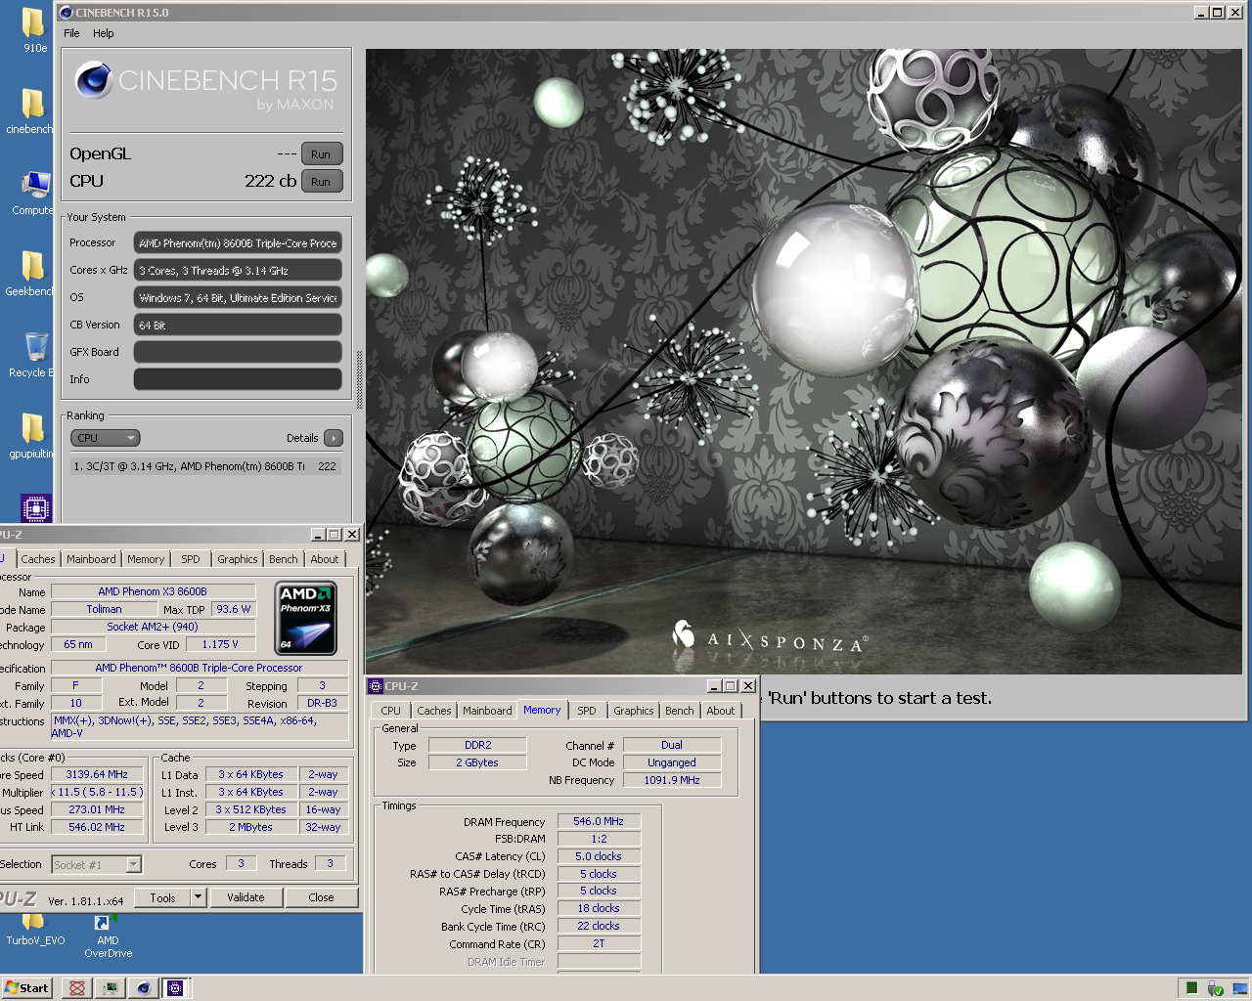Screen dimensions: 1252x1001
Task: Open the green grid tray icon
Action: 1191,988
